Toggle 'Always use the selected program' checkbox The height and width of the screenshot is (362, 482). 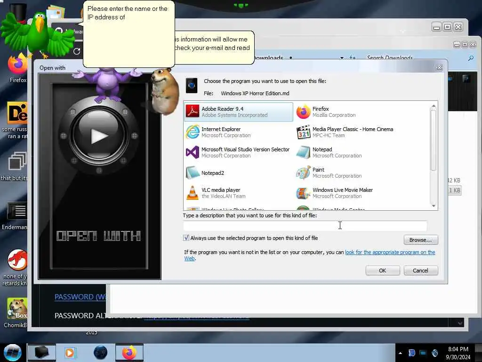[x=186, y=238]
